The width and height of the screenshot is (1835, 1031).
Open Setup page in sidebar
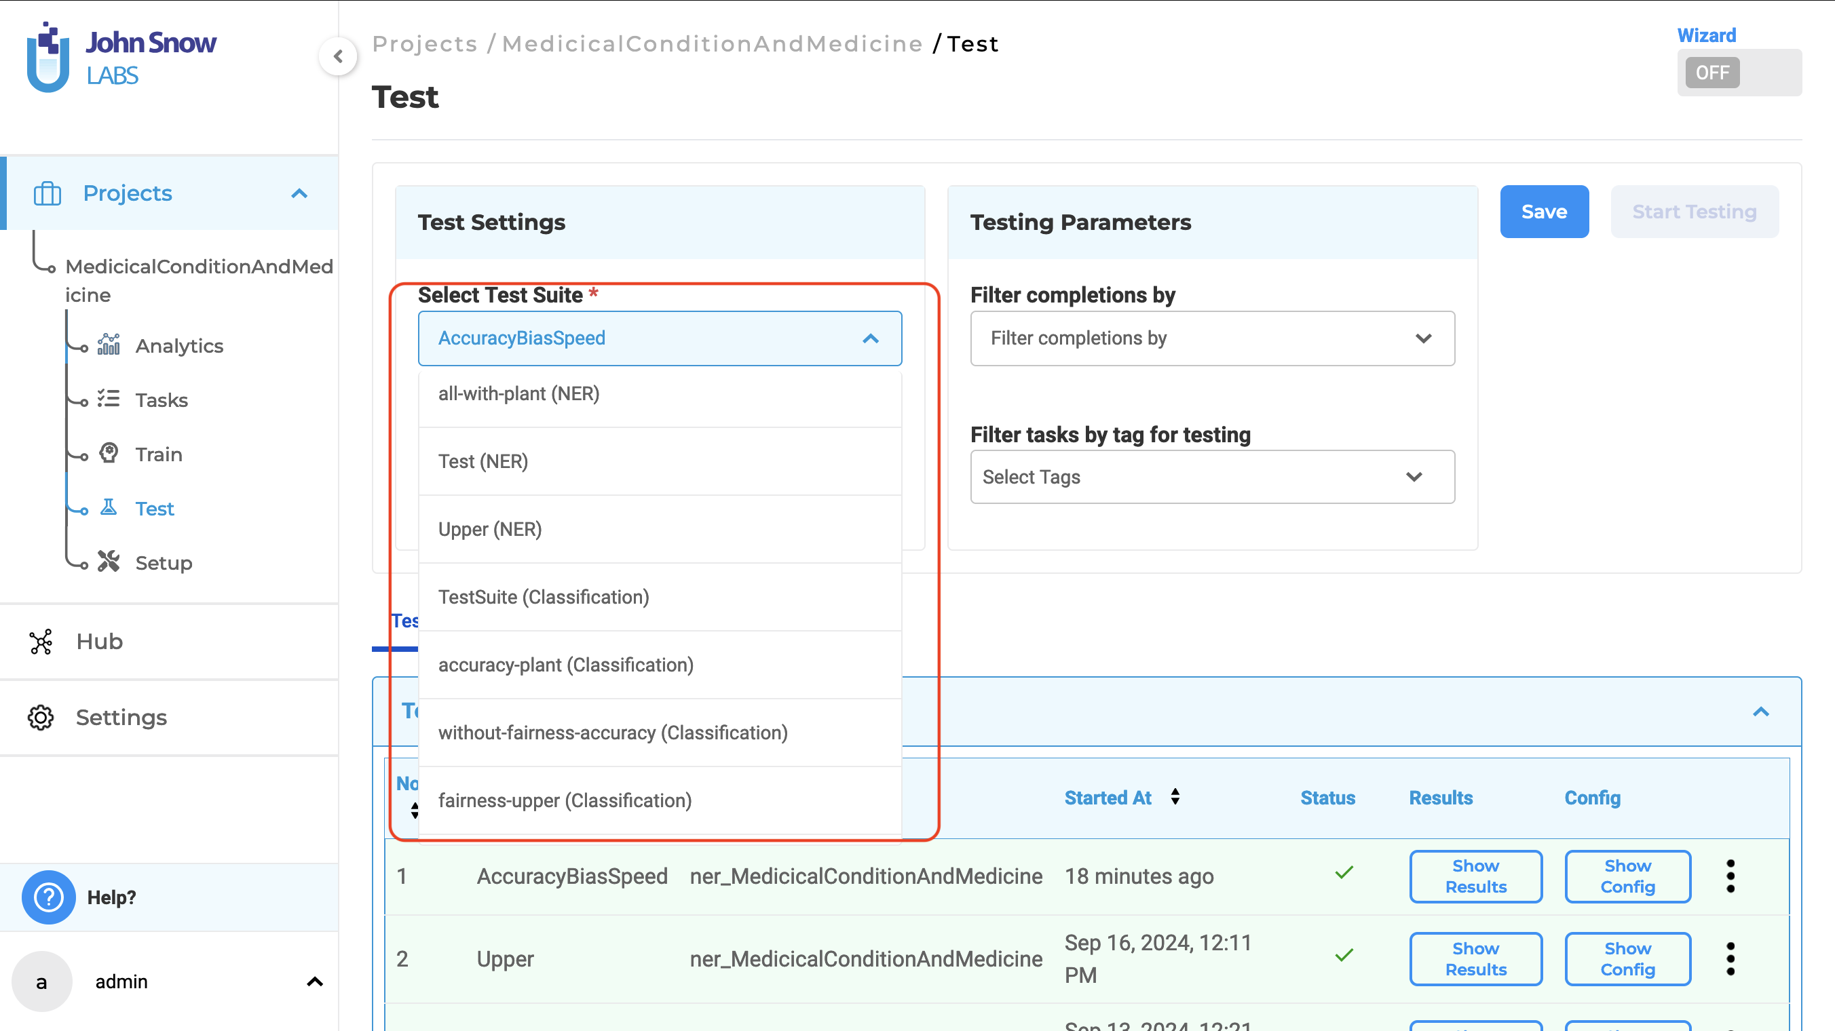[164, 563]
